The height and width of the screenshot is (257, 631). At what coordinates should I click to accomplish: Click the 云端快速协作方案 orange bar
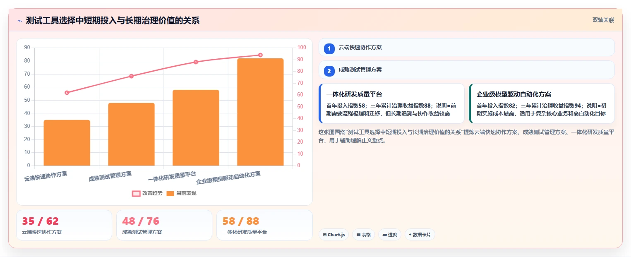[x=67, y=143]
